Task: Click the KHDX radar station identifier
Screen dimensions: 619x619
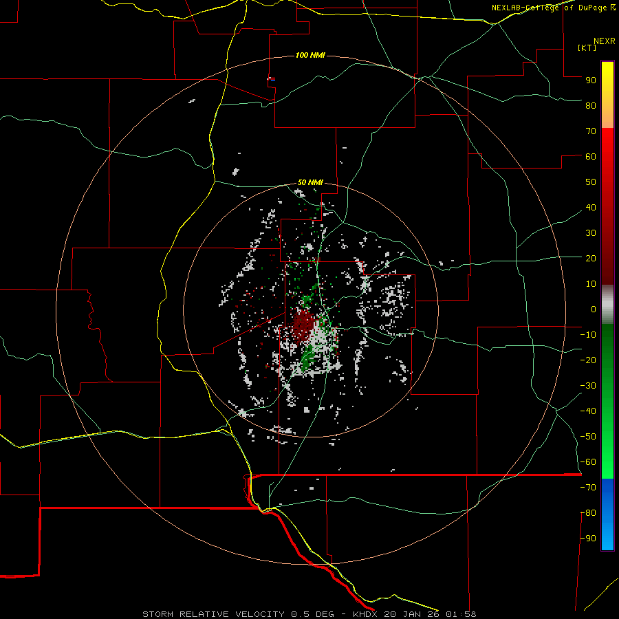Action: point(365,614)
